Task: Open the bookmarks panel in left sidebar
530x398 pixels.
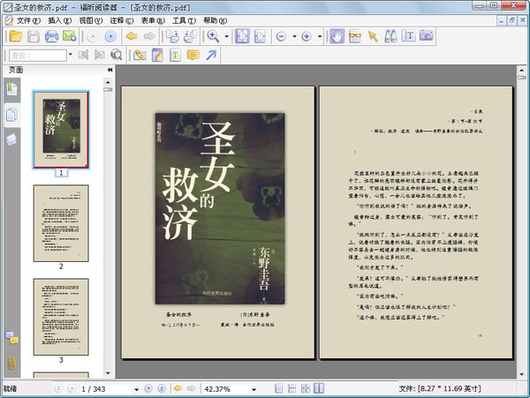Action: pyautogui.click(x=11, y=89)
